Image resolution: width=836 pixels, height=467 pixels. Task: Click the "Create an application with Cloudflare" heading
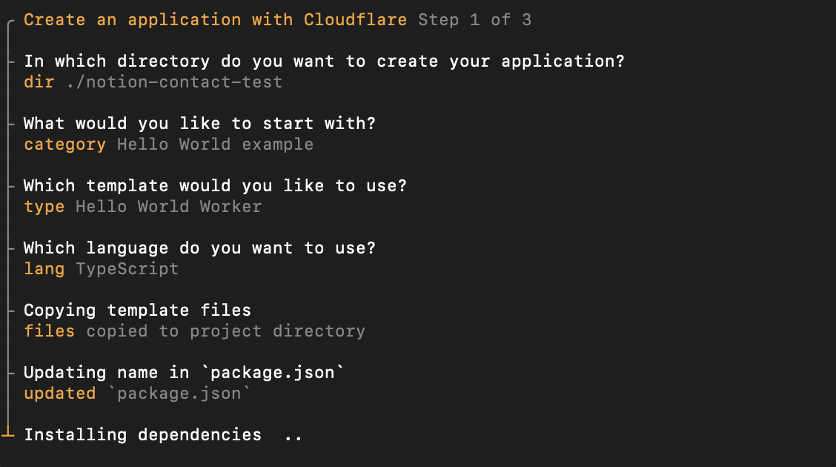tap(215, 20)
